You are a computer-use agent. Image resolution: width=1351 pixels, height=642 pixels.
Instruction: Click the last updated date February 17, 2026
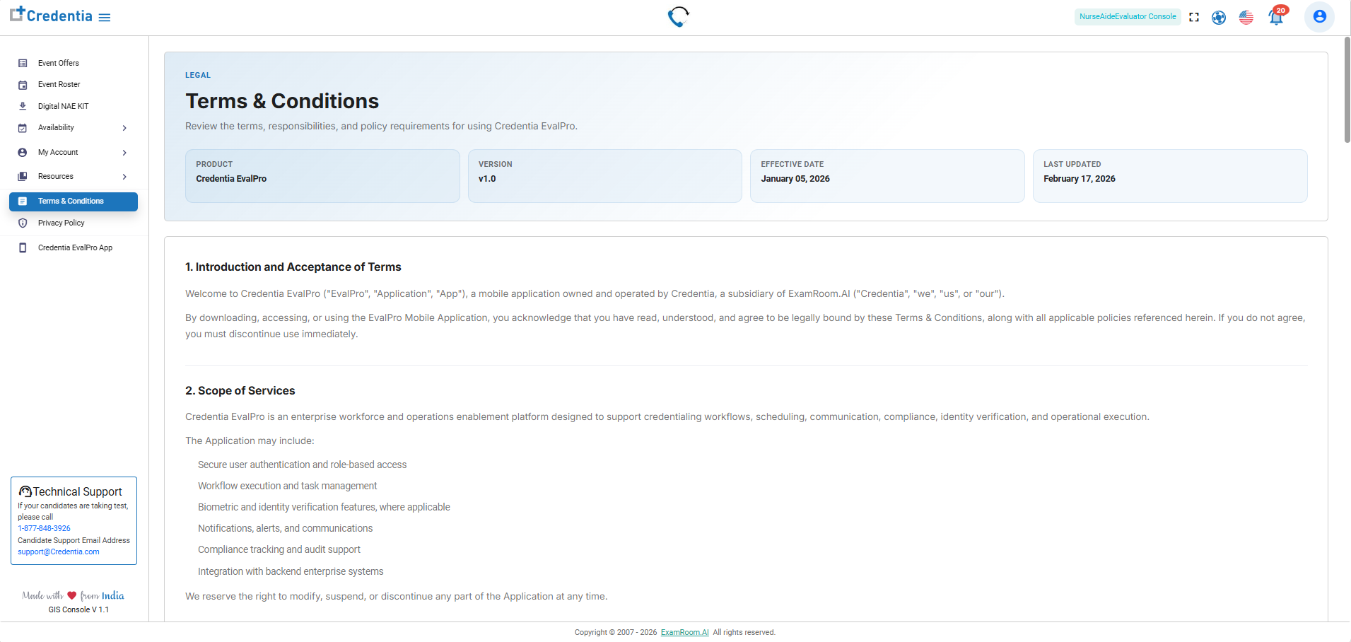(1080, 179)
